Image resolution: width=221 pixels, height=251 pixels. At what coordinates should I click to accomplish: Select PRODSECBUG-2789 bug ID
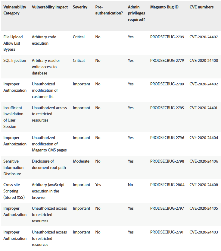[x=167, y=84]
